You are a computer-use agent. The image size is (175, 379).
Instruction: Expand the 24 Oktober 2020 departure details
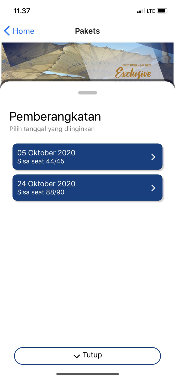(x=87, y=188)
